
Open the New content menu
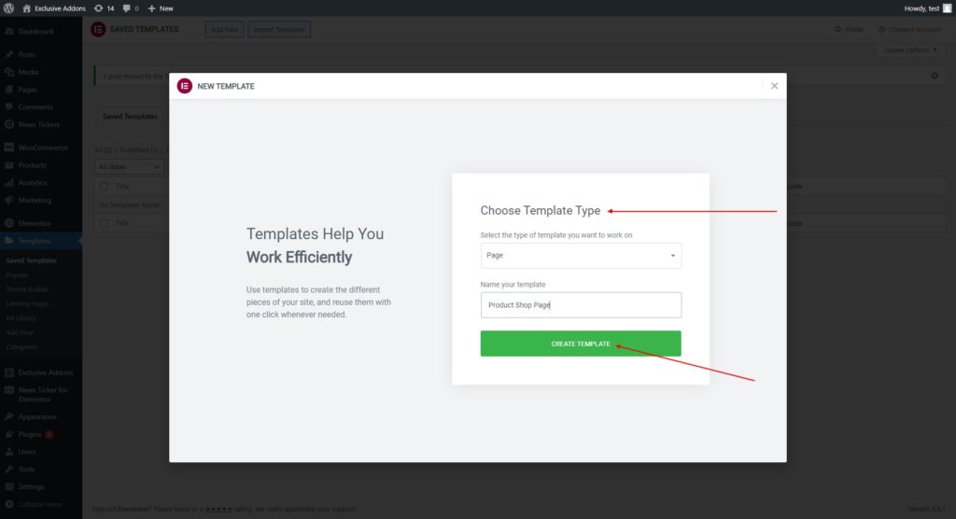(x=161, y=8)
